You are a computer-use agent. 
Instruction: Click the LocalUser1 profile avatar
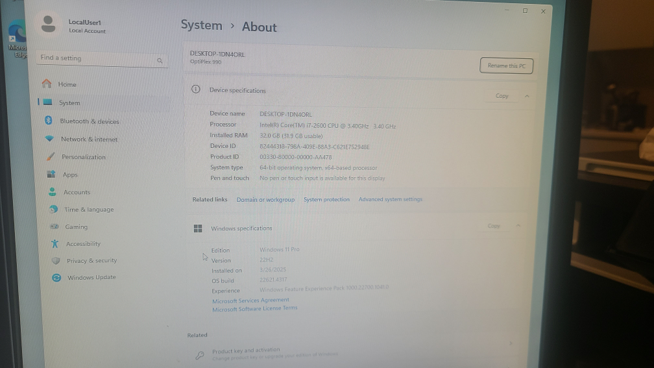point(49,24)
